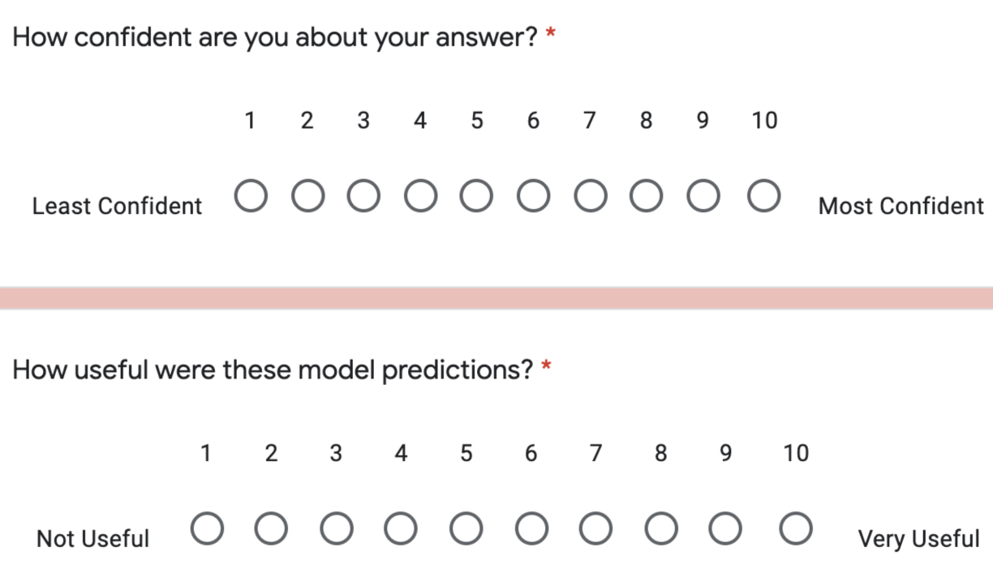The image size is (993, 564).
Task: Mark usefulness rating 5
Action: [466, 529]
